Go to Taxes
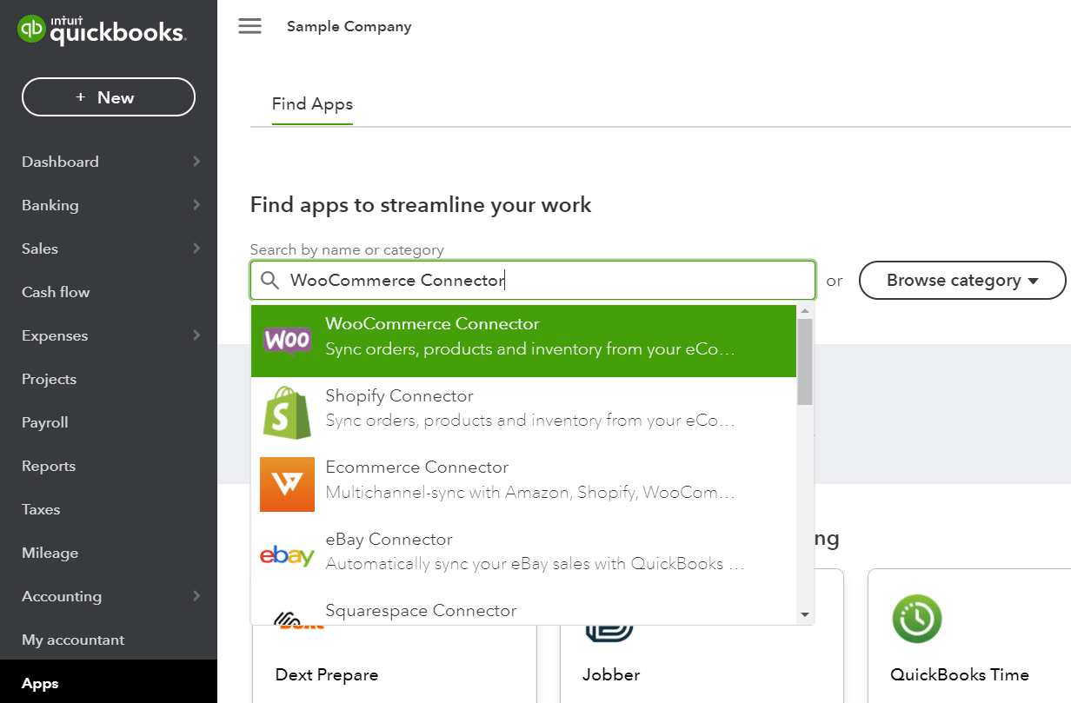This screenshot has width=1071, height=703. click(109, 509)
